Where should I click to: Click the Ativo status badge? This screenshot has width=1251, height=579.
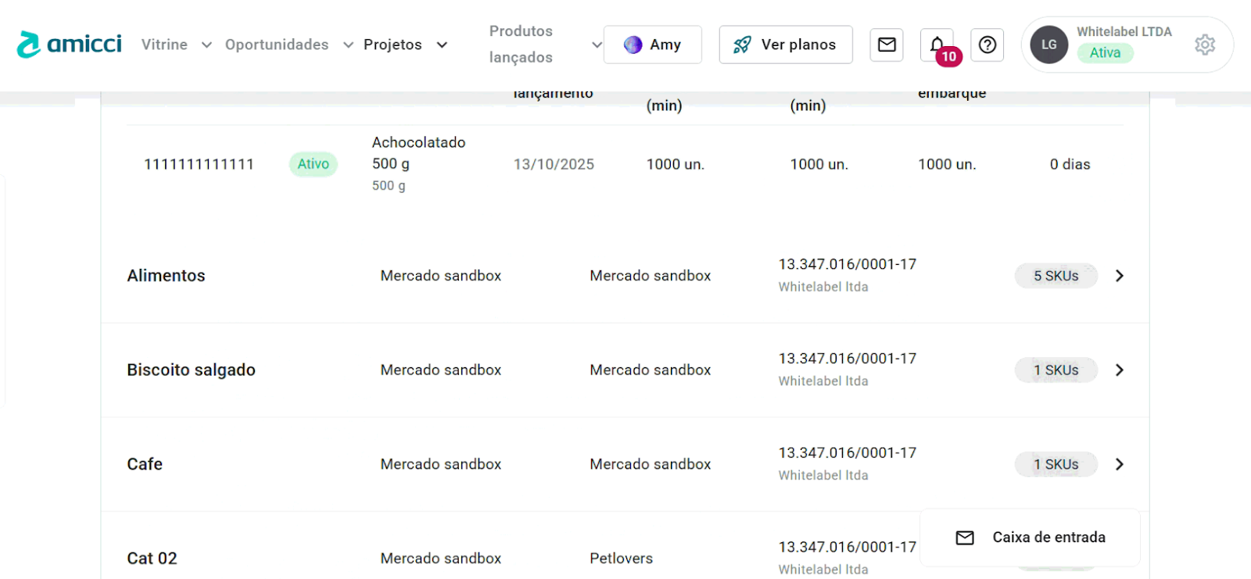(x=313, y=164)
